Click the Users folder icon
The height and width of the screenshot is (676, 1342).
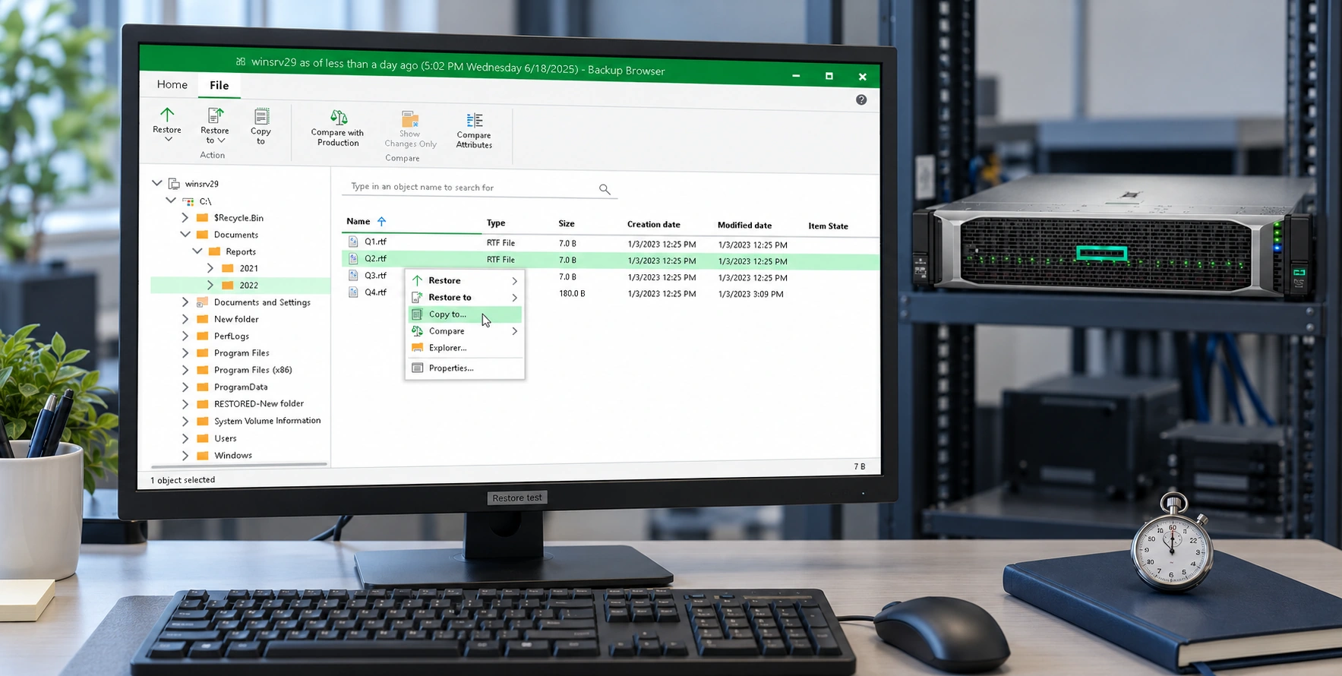(202, 438)
